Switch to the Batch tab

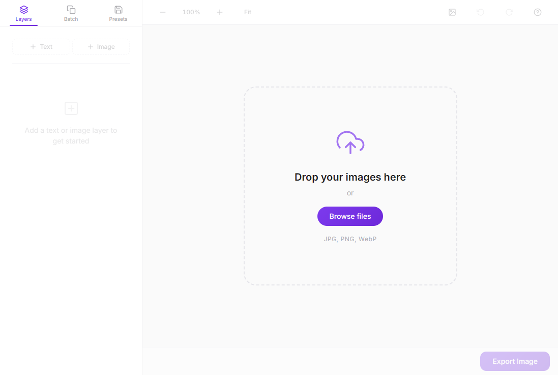coord(71,14)
